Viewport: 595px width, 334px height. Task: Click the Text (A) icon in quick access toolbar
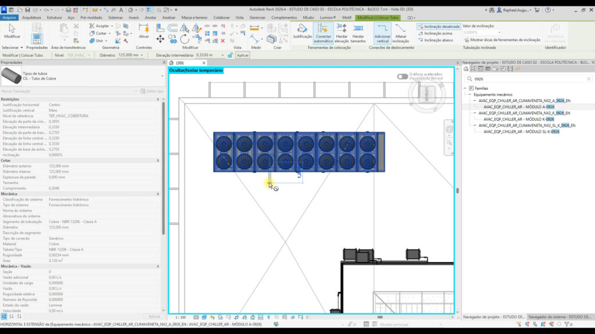point(121,10)
